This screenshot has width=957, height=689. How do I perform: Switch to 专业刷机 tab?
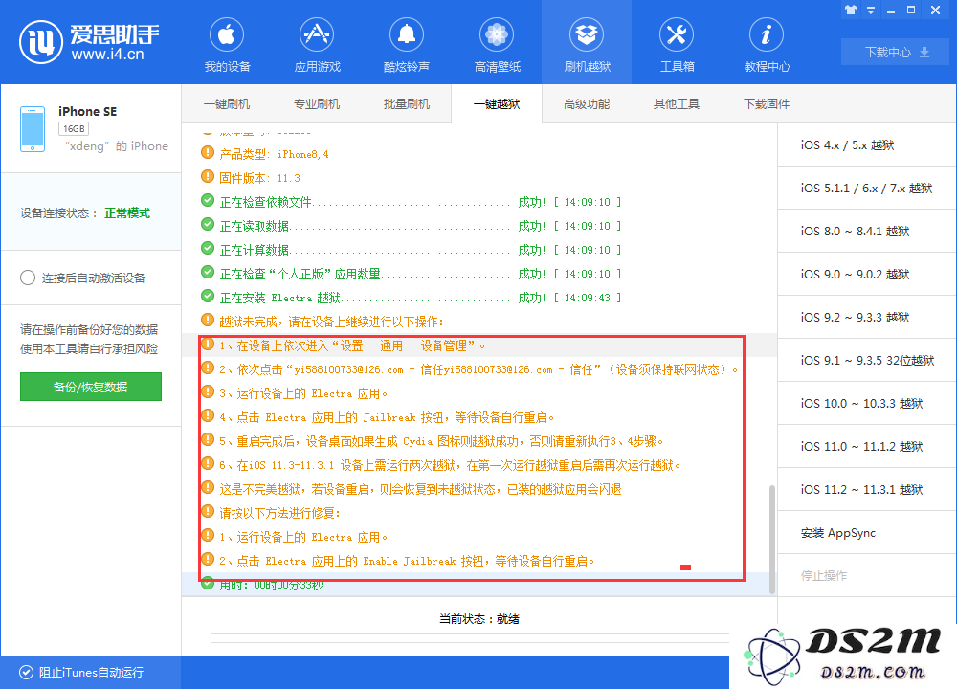tap(317, 103)
